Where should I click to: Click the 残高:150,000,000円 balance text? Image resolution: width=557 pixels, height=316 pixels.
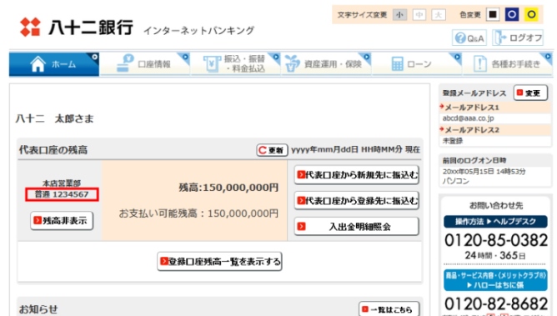(228, 188)
